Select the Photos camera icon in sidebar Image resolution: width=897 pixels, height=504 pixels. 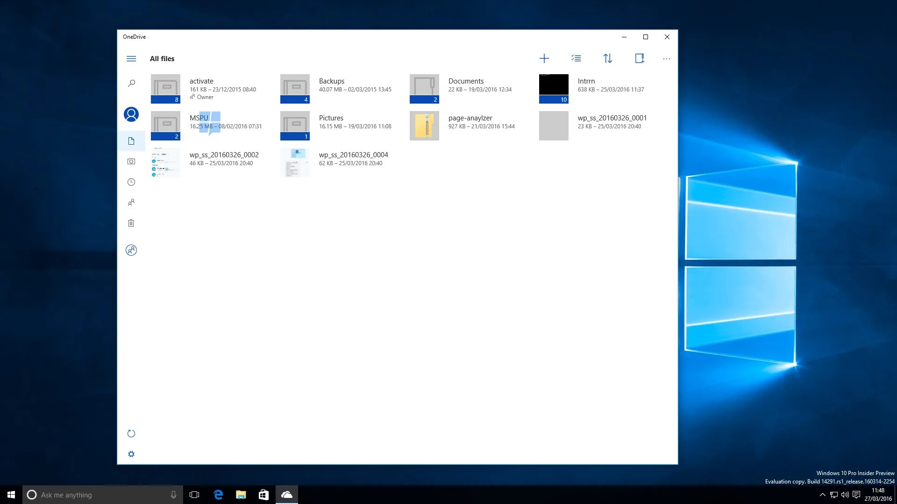coord(131,161)
